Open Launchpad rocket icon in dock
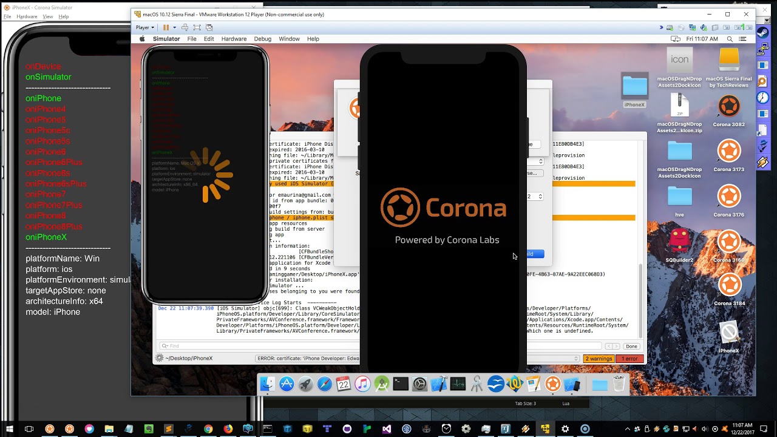This screenshot has height=437, width=777. pos(305,384)
